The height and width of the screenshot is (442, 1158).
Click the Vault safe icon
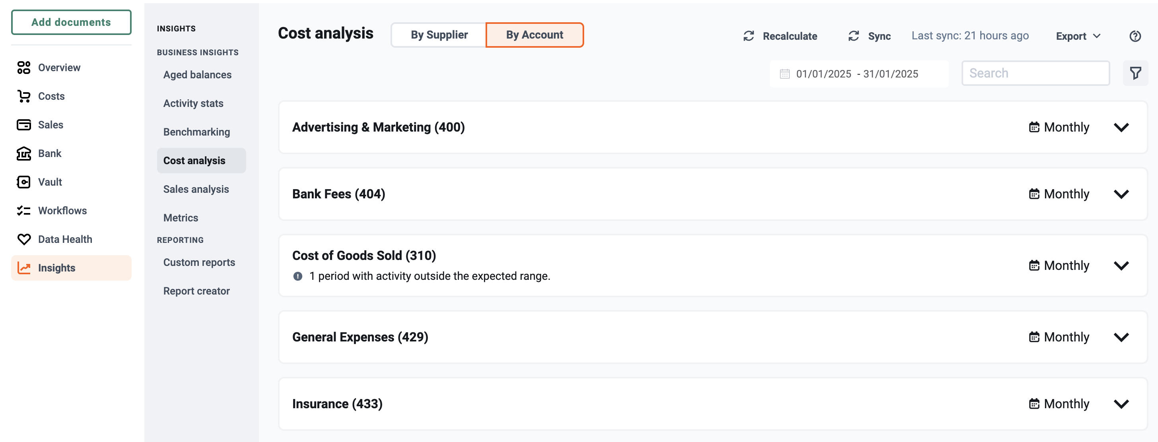click(24, 182)
